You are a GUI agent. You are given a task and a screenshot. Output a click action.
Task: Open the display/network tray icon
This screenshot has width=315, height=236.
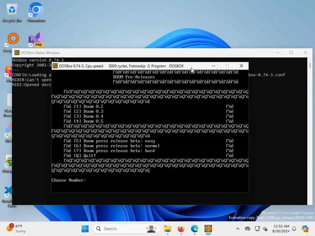(x=257, y=229)
